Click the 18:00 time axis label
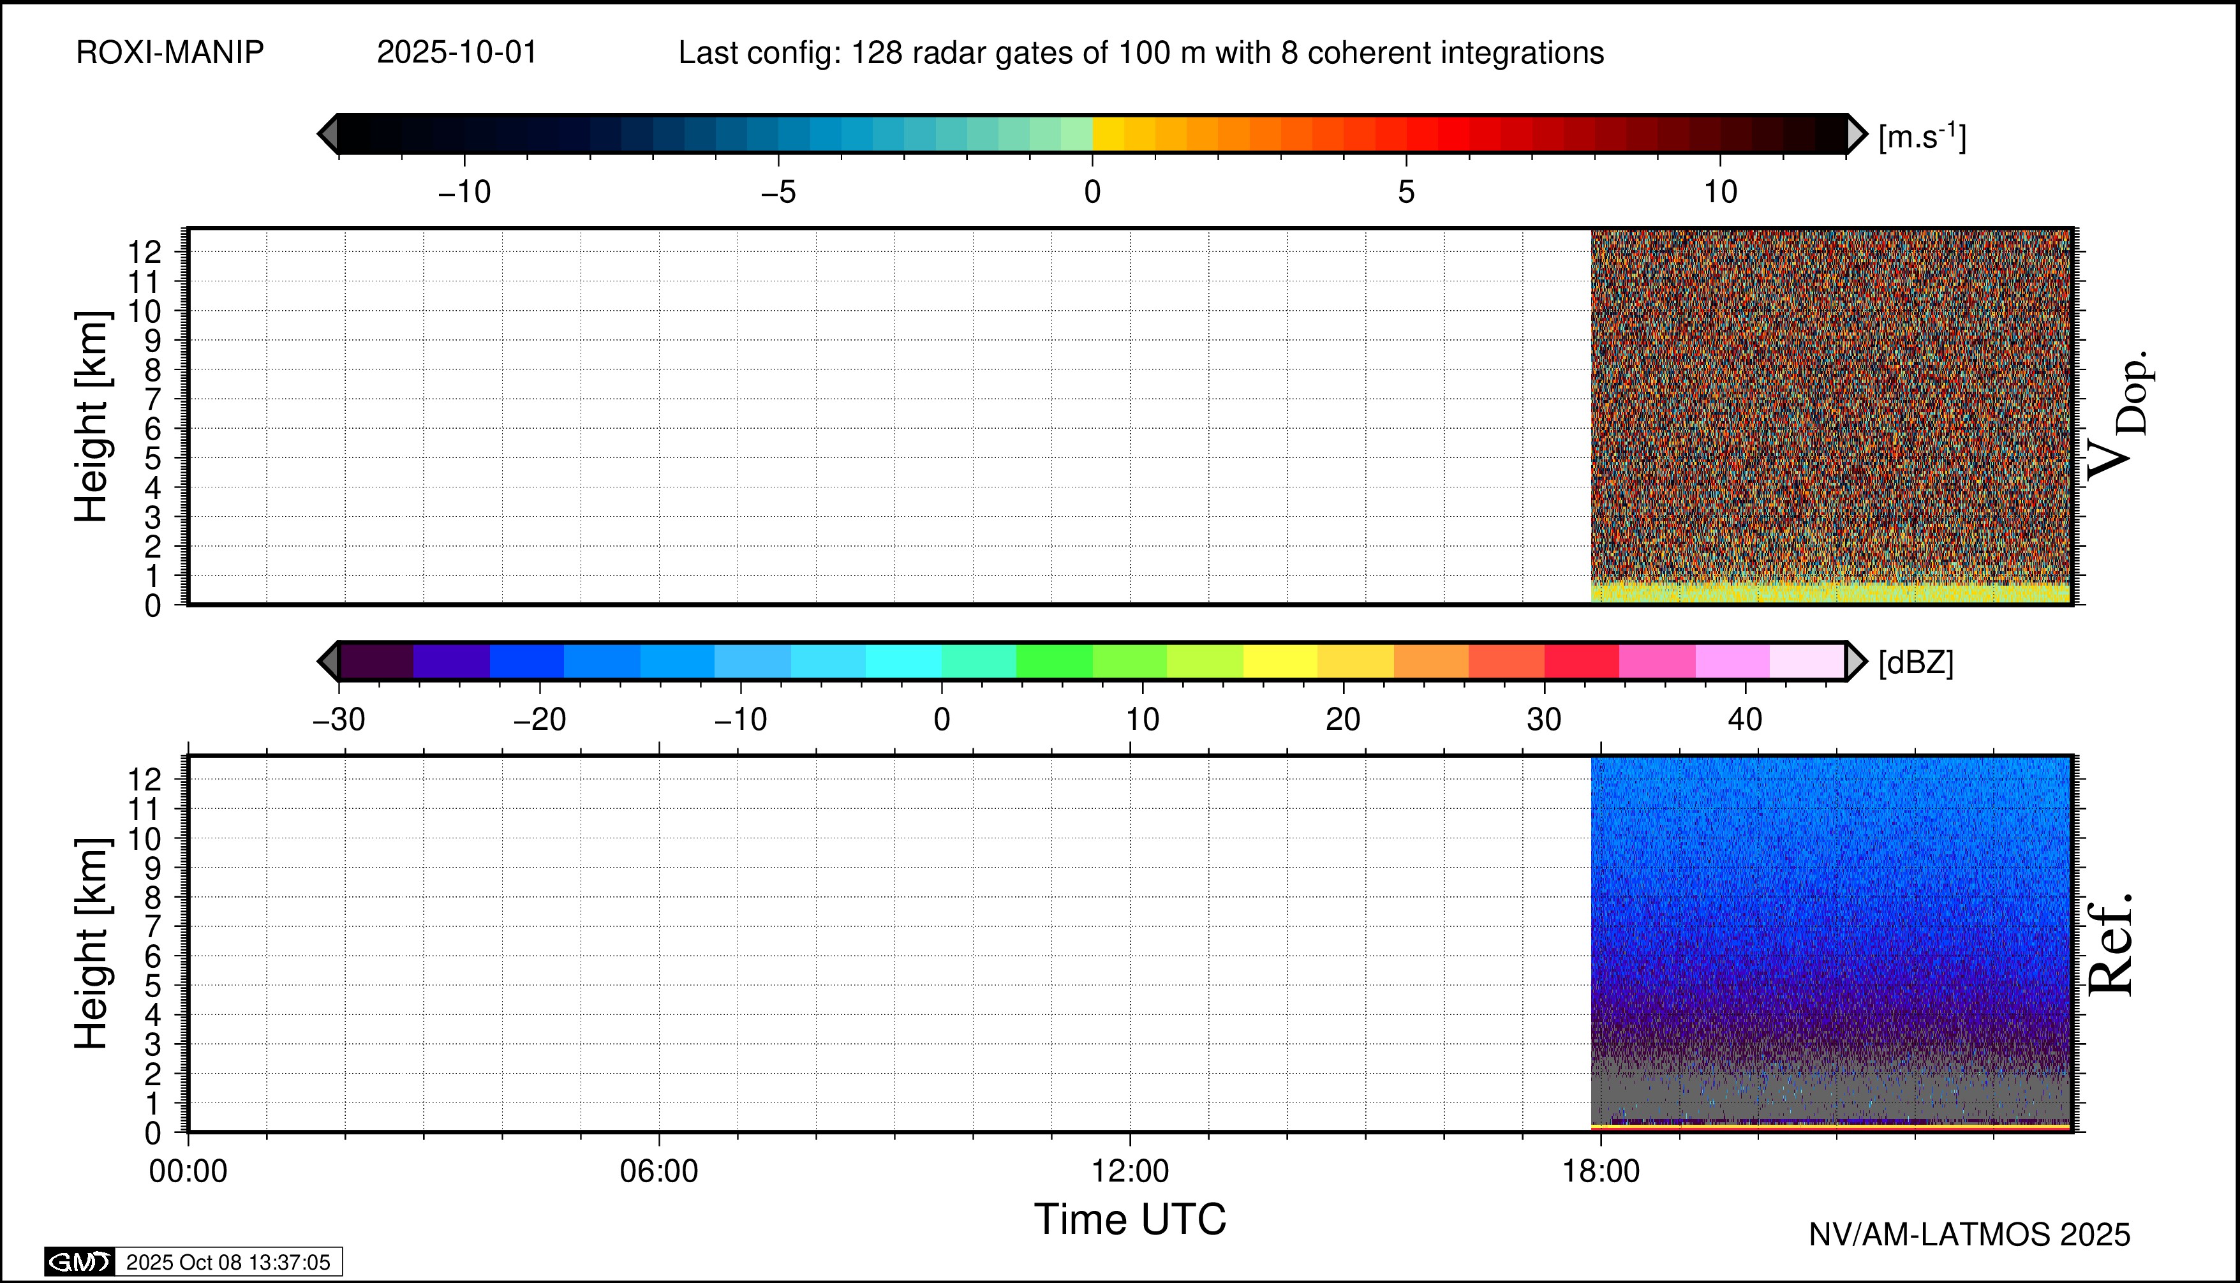 click(1601, 1171)
